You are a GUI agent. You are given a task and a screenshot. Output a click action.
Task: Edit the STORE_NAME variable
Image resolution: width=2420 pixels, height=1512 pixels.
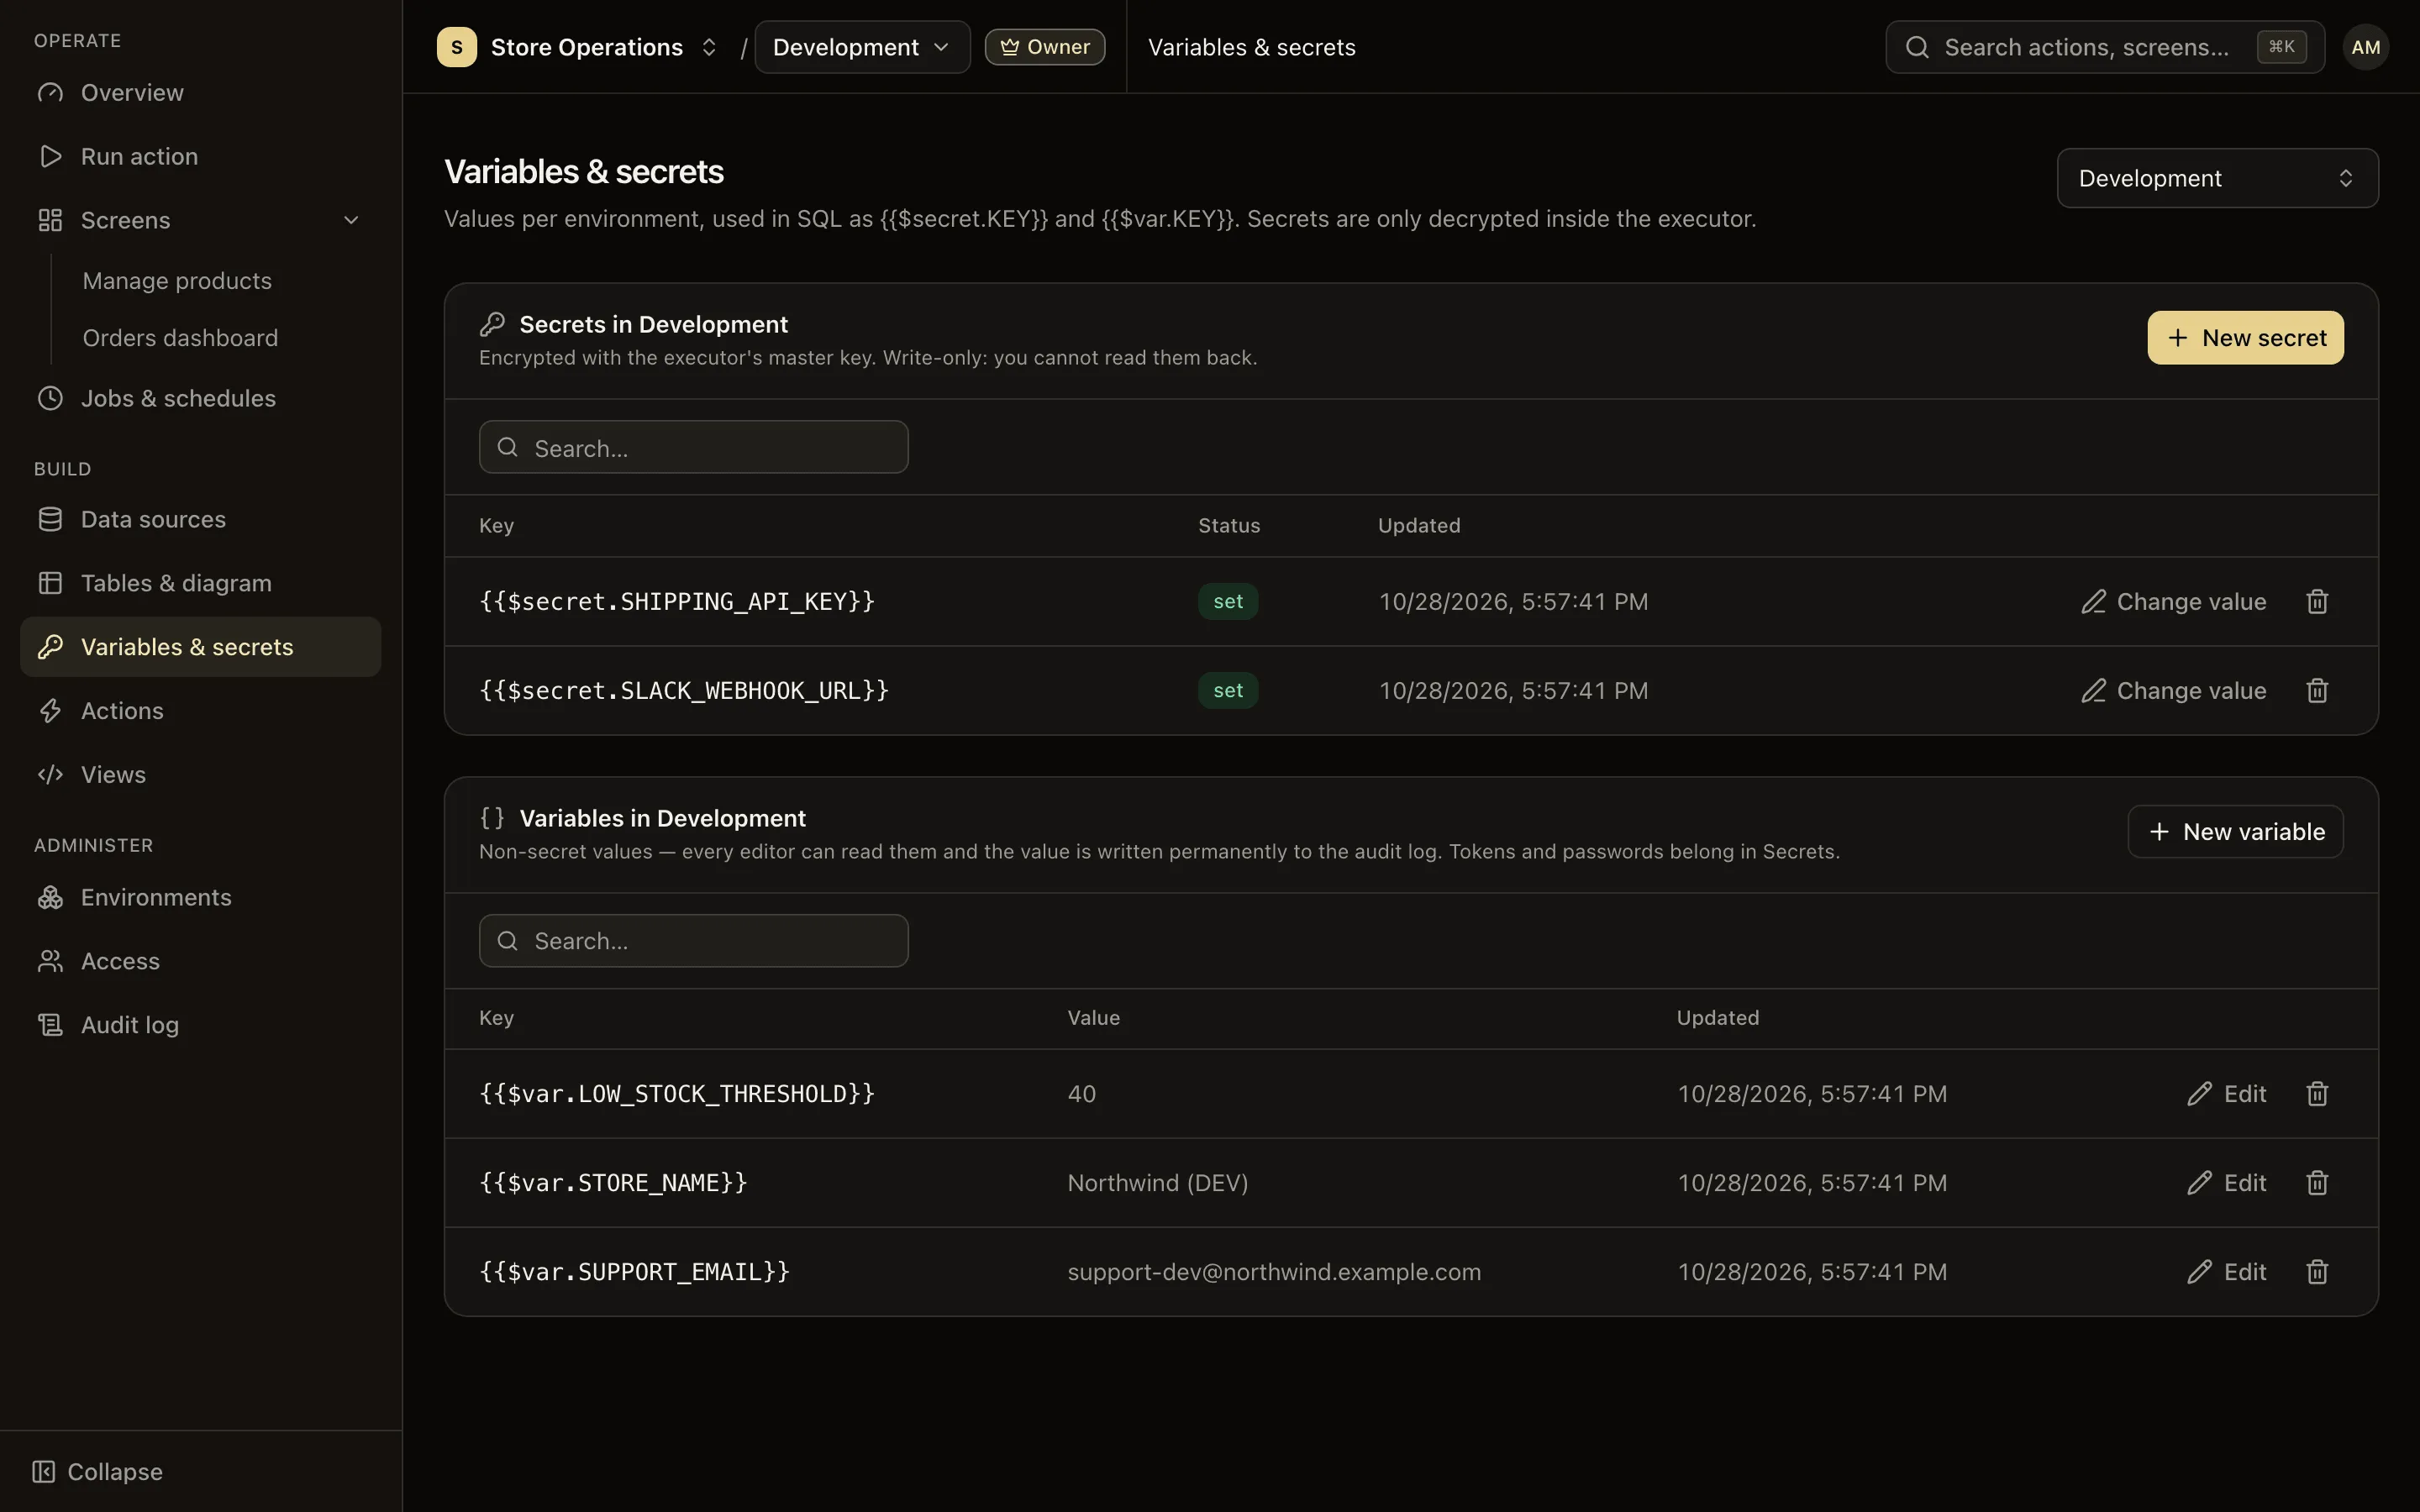[x=2226, y=1182]
